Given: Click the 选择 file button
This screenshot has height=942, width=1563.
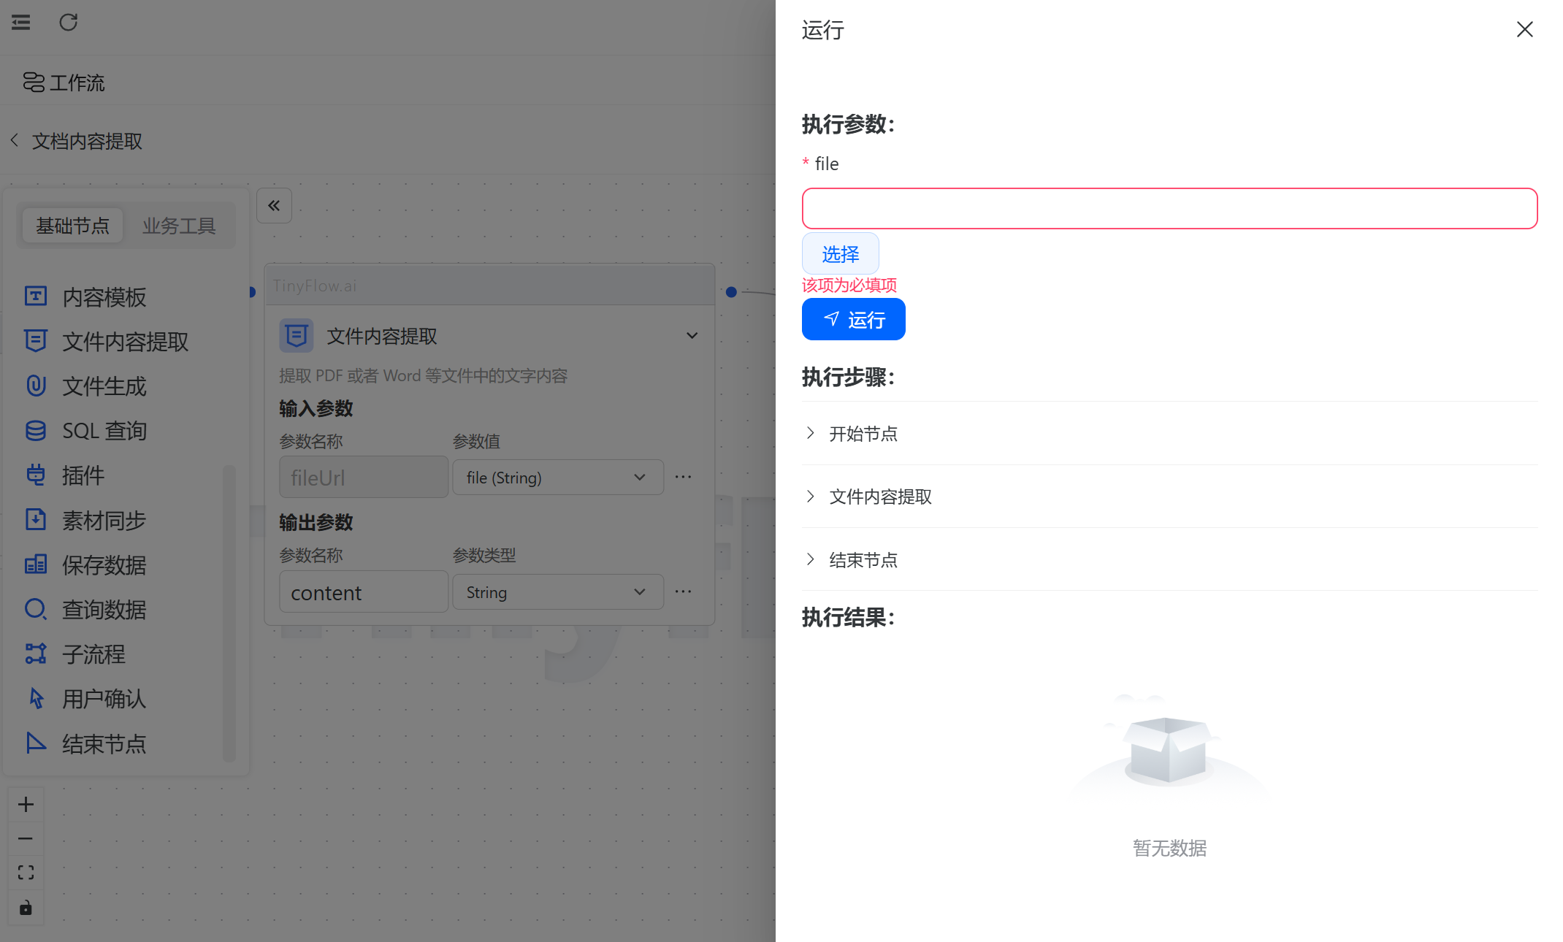Looking at the screenshot, I should click(840, 254).
